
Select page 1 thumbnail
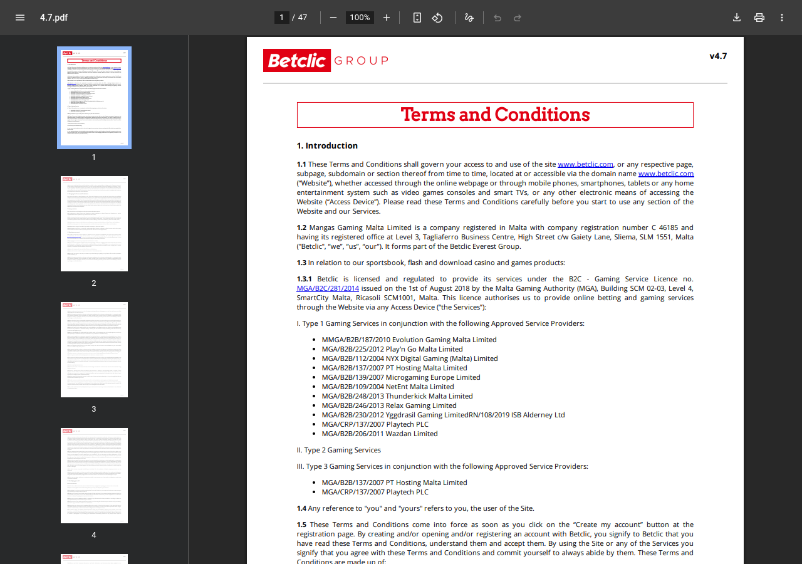coord(94,98)
